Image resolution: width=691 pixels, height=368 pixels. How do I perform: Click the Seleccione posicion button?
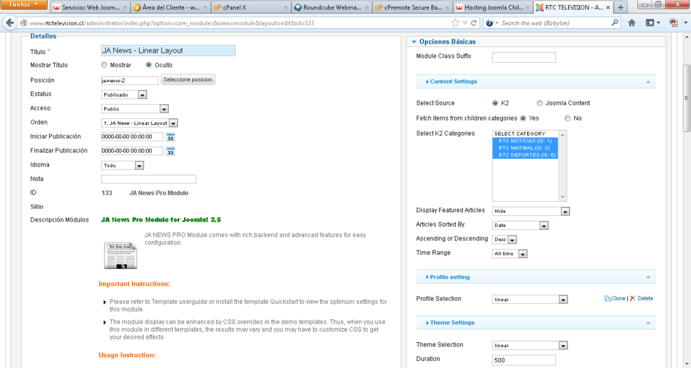188,80
